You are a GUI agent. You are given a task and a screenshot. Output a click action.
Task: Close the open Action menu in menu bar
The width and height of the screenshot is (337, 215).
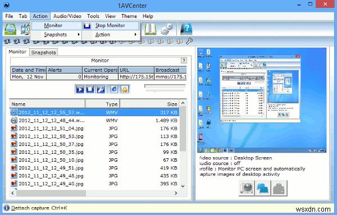pyautogui.click(x=40, y=16)
